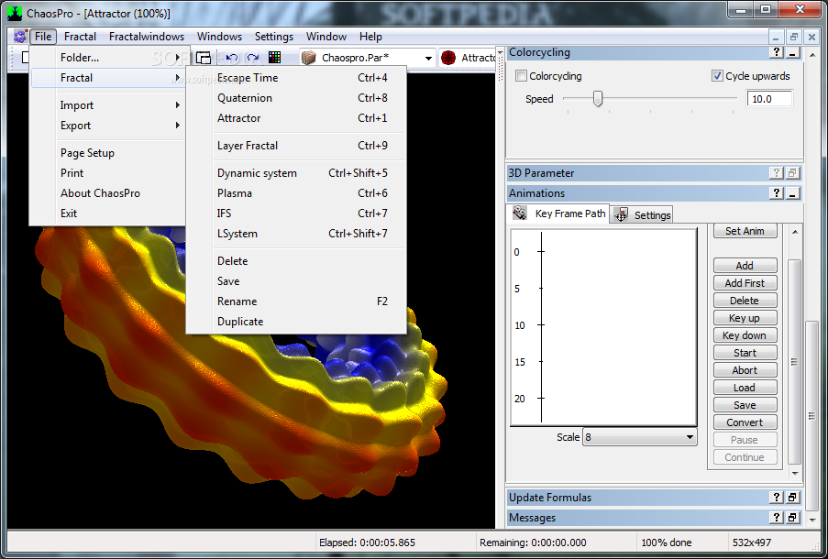Click the window layout toolbar icon
Screen dimensions: 828x559
click(204, 58)
